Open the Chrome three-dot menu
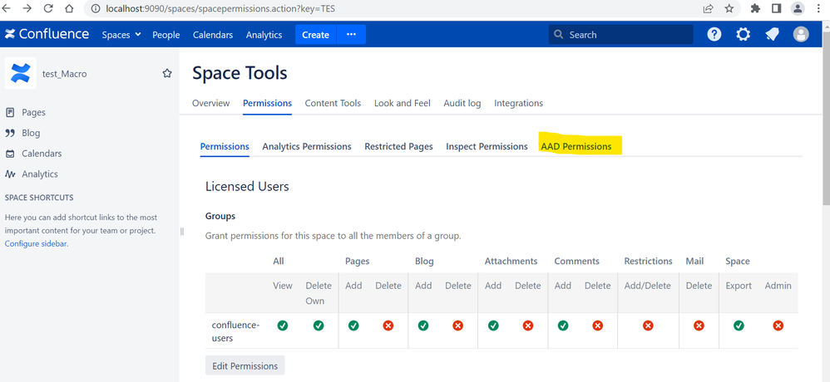The image size is (830, 382). pos(819,9)
